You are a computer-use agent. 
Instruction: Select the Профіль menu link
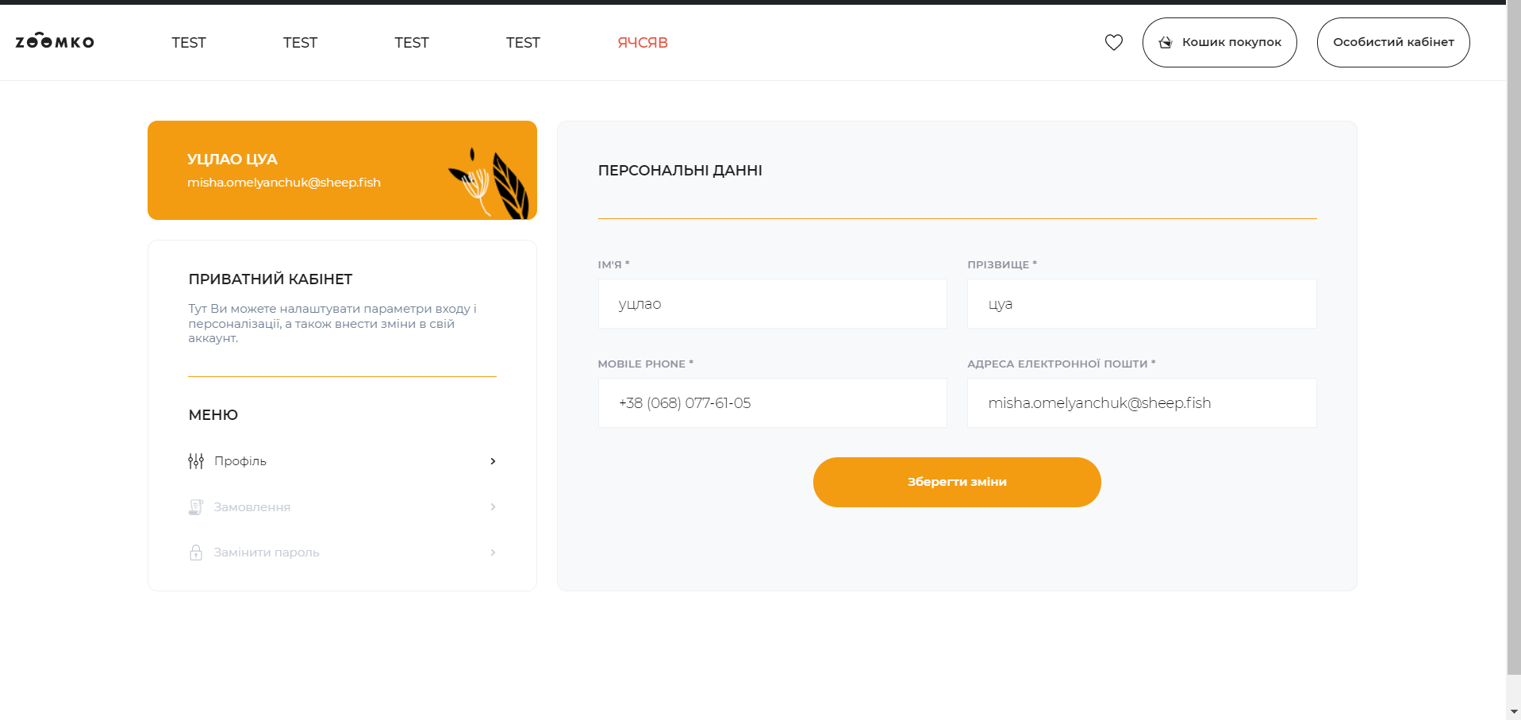click(x=240, y=461)
